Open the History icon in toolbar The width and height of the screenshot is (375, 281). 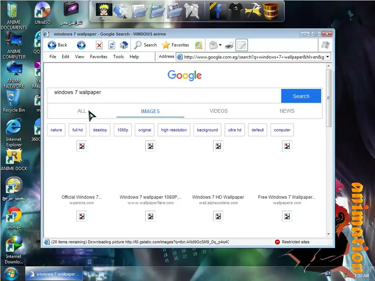[x=198, y=45]
